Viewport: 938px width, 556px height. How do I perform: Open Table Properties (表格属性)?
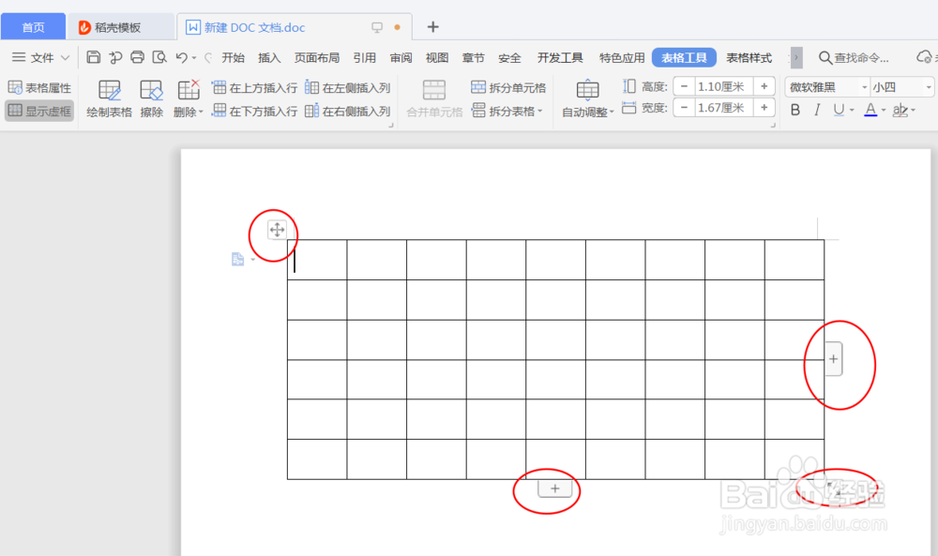[38, 87]
